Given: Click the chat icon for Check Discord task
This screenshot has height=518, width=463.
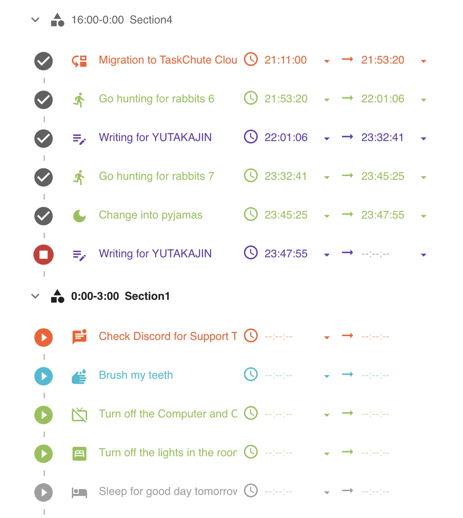Looking at the screenshot, I should click(79, 337).
